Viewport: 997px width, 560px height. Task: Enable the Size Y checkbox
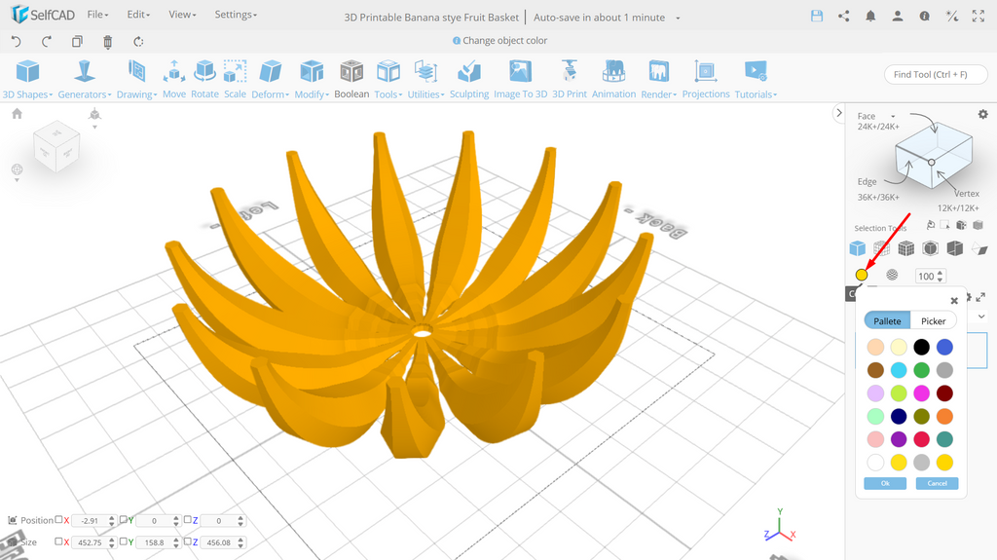(124, 541)
